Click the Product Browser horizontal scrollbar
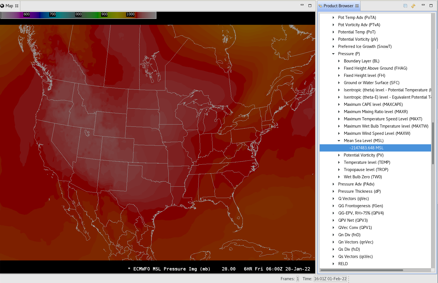 coord(361,270)
